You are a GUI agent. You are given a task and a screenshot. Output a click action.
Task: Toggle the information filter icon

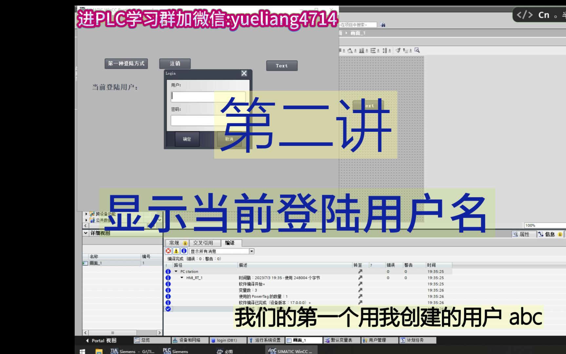(x=184, y=251)
